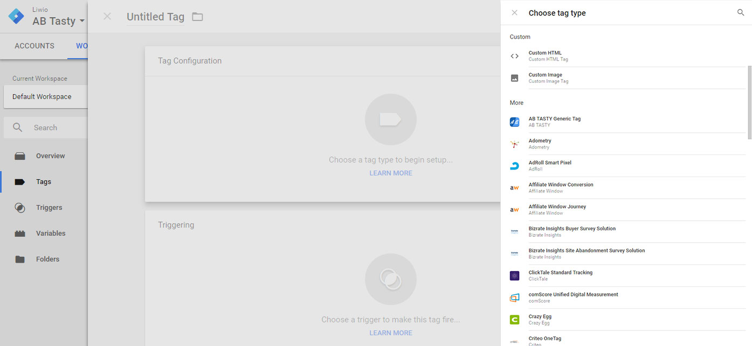Click the Custom Image picture icon
Image resolution: width=752 pixels, height=346 pixels.
tap(515, 78)
